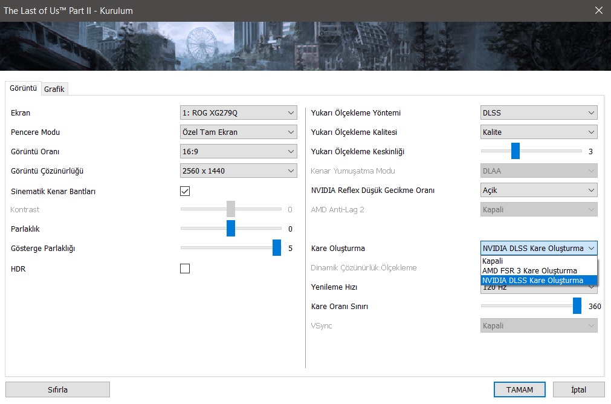Image resolution: width=611 pixels, height=404 pixels.
Task: Click the Kare Oluşturma label
Action: tap(338, 249)
